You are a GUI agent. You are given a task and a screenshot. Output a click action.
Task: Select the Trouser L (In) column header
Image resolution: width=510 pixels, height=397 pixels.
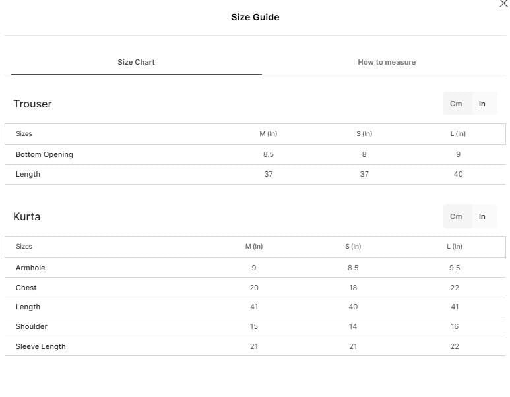point(458,134)
